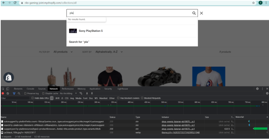Activate the DevTools inspect element picker
This screenshot has height=139, width=269.
[x=3, y=89]
